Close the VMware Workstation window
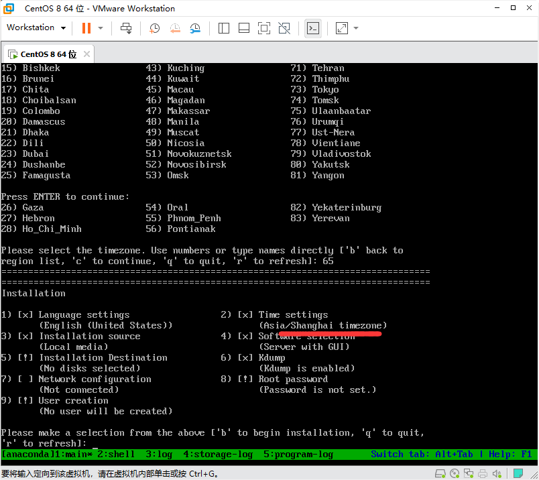The width and height of the screenshot is (539, 480). pyautogui.click(x=529, y=8)
